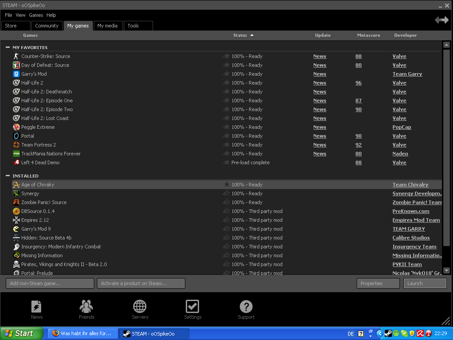Sort games by the Status column

point(240,35)
